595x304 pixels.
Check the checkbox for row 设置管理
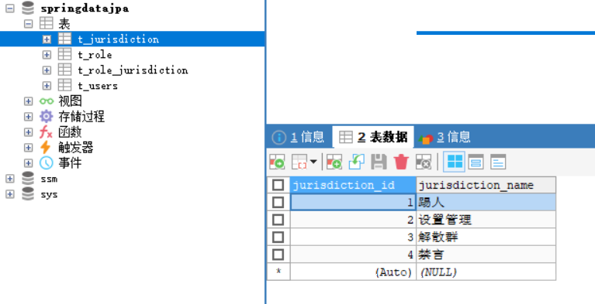[278, 220]
